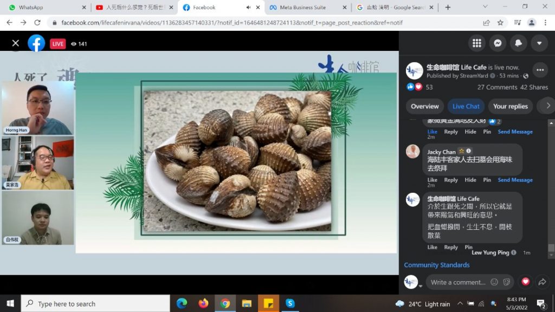Click the share arrow beside the comment box
This screenshot has height=312, width=555.
(541, 282)
